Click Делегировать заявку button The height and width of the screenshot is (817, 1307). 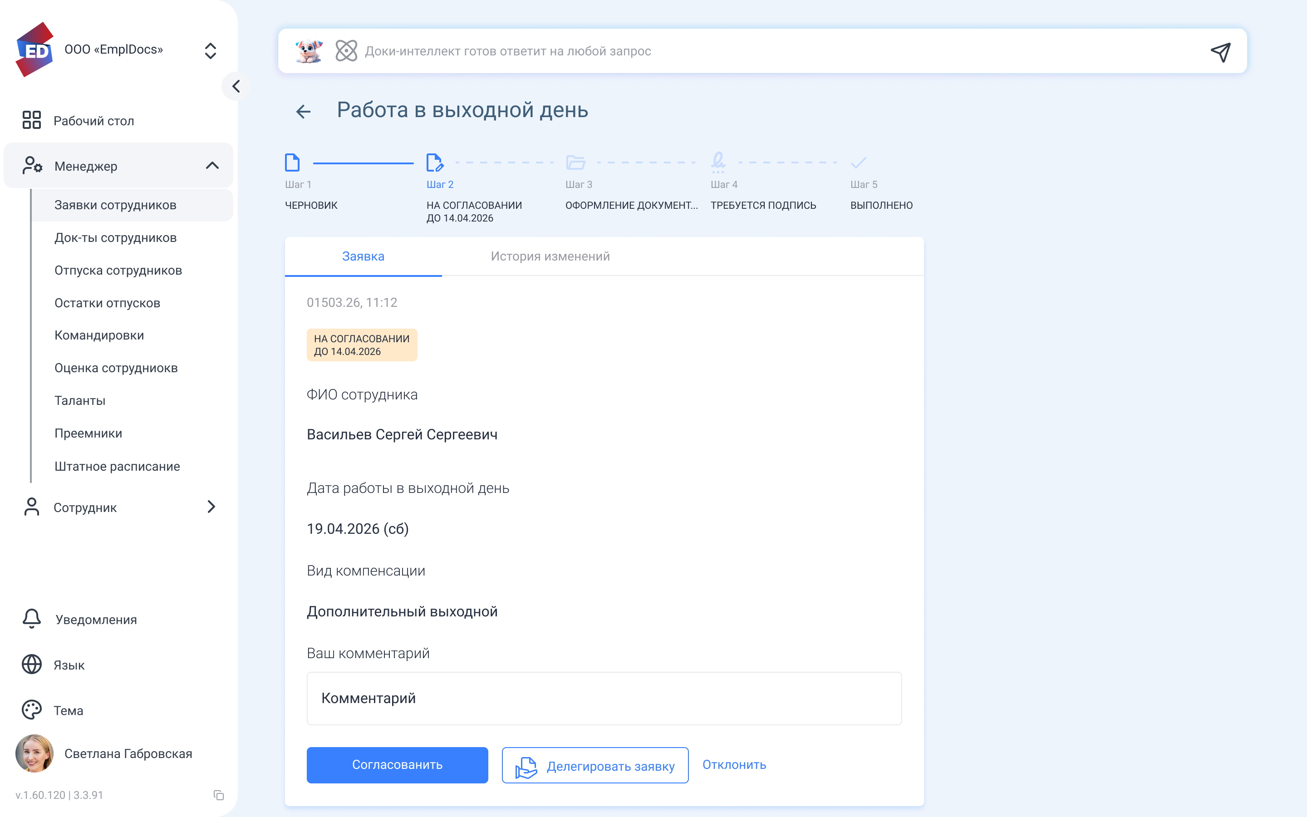[595, 765]
